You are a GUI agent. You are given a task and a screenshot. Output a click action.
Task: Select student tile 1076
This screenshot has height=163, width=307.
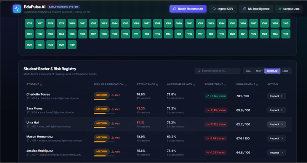click(x=29, y=23)
